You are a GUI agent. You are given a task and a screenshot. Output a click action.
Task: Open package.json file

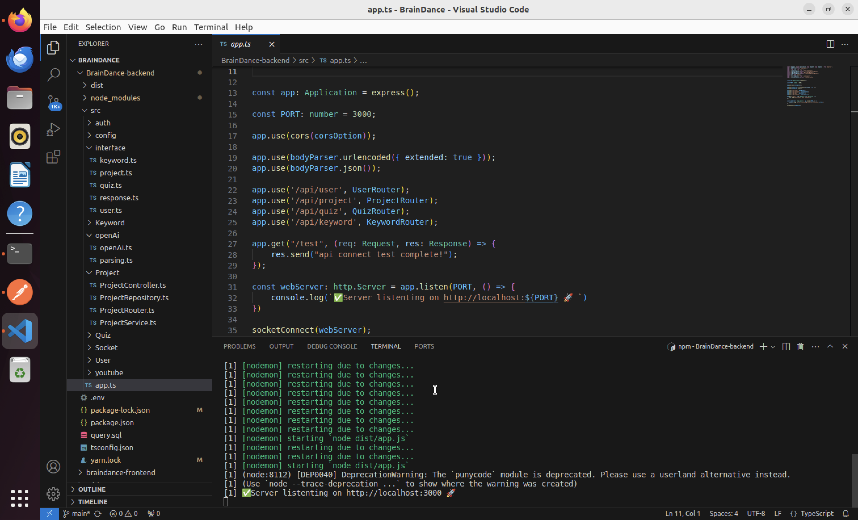click(139, 422)
